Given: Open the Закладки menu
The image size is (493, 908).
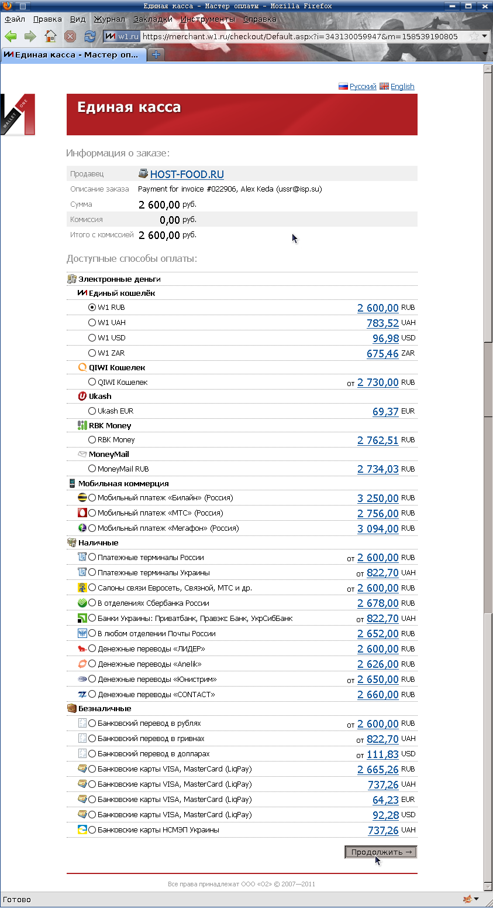Looking at the screenshot, I should 153,19.
